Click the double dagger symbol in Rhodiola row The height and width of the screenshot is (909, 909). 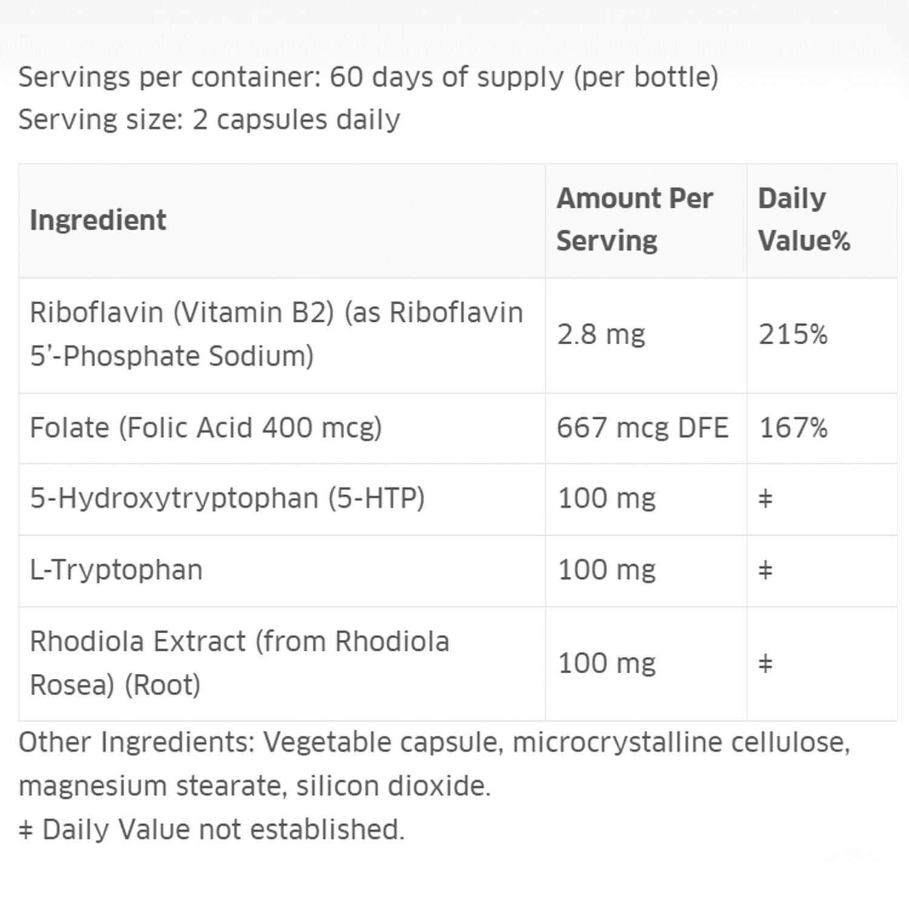click(x=765, y=664)
